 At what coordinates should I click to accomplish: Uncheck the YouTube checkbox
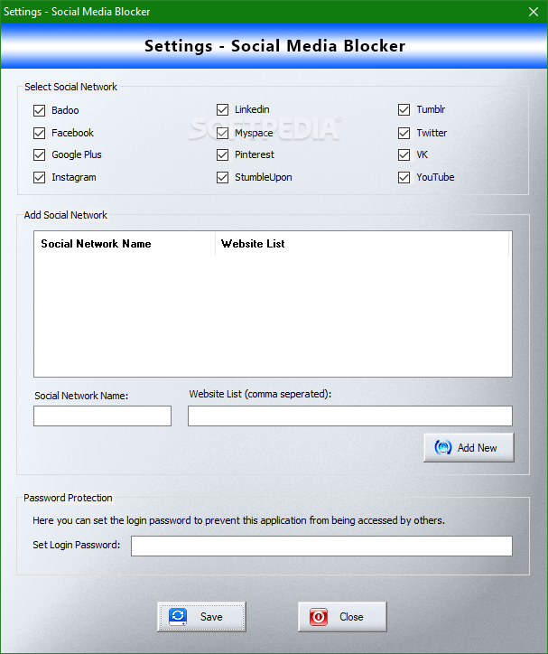coord(404,177)
